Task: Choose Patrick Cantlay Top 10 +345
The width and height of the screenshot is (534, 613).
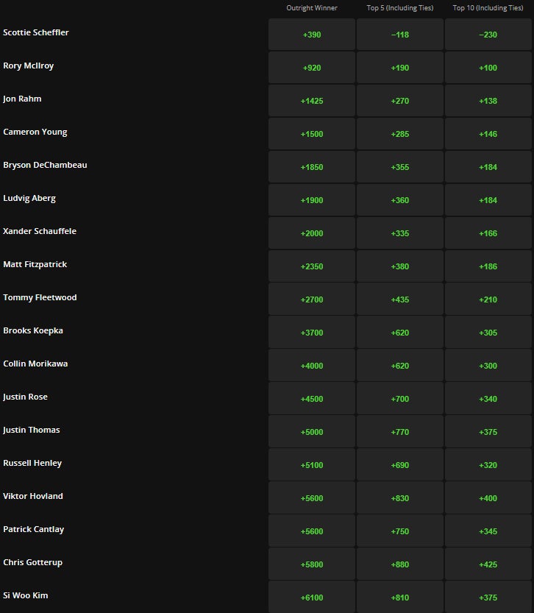Action: [x=488, y=531]
